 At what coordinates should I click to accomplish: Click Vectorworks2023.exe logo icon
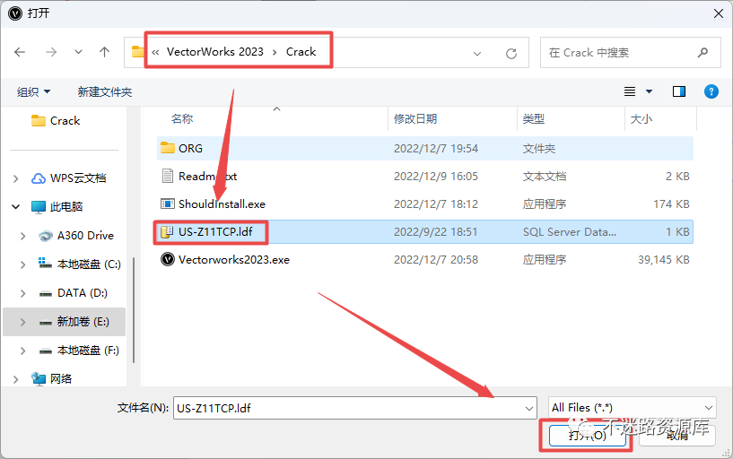(x=168, y=259)
